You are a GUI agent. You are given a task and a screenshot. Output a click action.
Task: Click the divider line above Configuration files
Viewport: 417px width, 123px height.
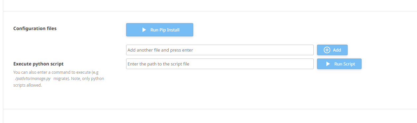pyautogui.click(x=210, y=11)
